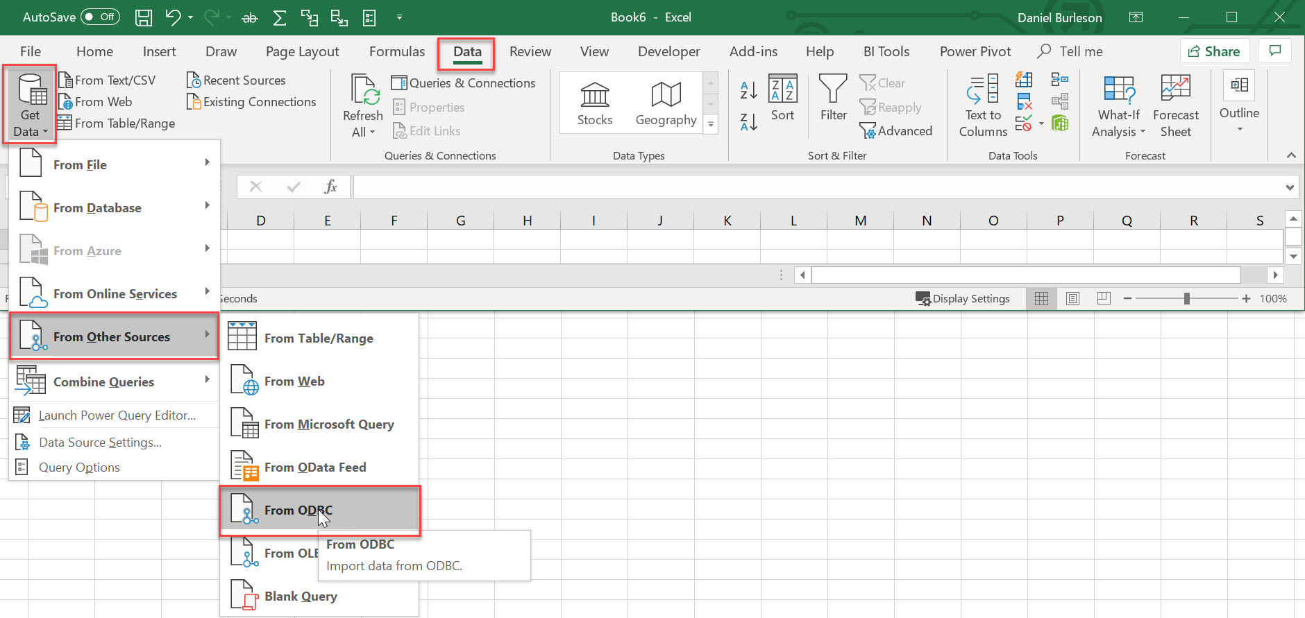Expand the formula bar
The height and width of the screenshot is (618, 1305).
point(1290,187)
